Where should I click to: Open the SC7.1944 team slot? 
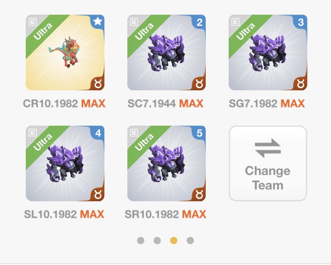pyautogui.click(x=167, y=53)
